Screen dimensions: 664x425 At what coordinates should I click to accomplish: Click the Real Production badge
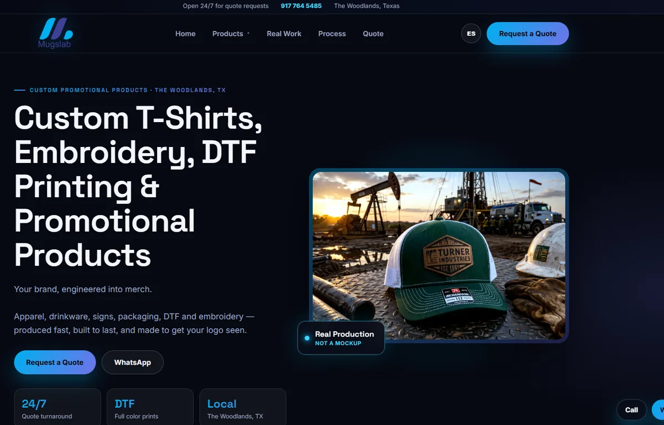click(341, 338)
